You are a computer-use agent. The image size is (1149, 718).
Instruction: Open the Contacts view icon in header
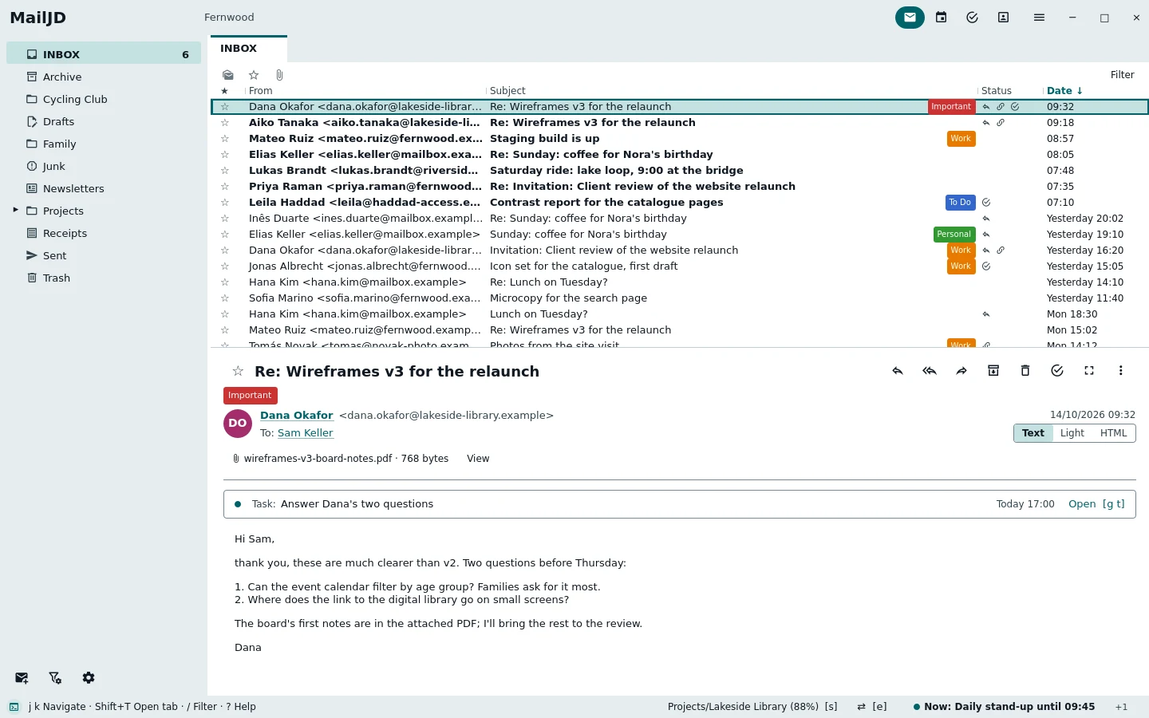coord(1004,18)
